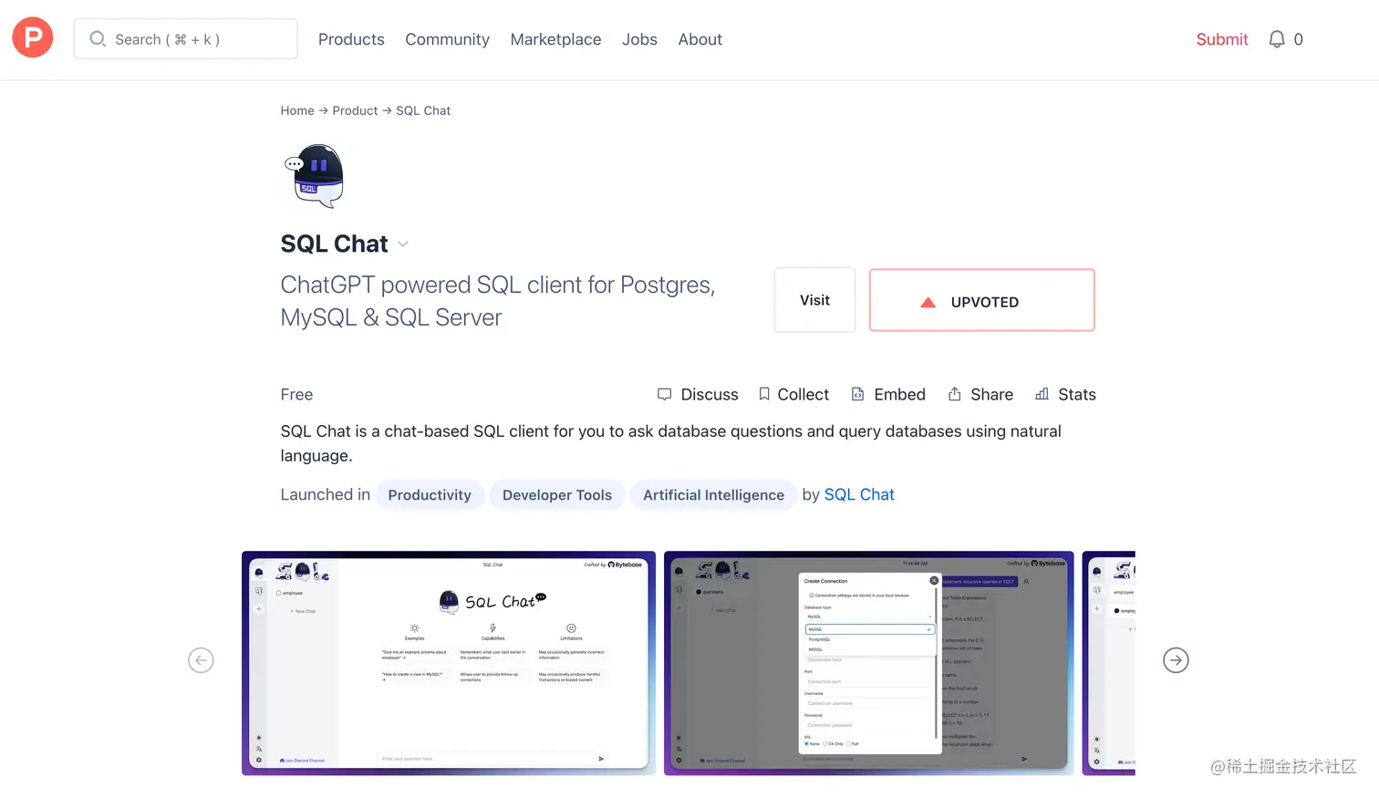Click the next gallery arrow
This screenshot has width=1379, height=798.
(1177, 660)
